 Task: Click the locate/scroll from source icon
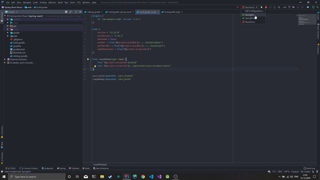(x=66, y=12)
